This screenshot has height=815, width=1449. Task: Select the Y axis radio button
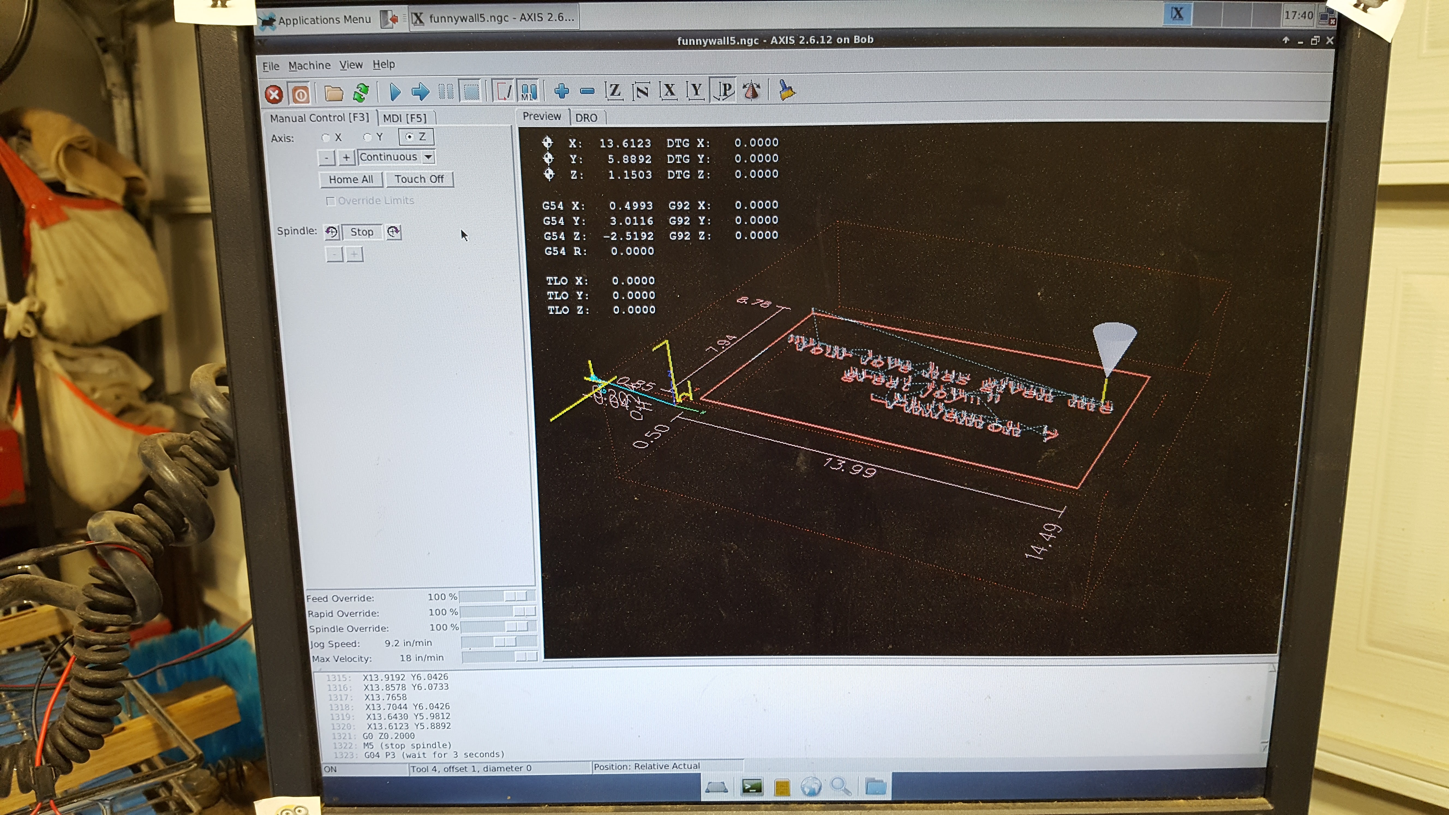click(x=367, y=137)
